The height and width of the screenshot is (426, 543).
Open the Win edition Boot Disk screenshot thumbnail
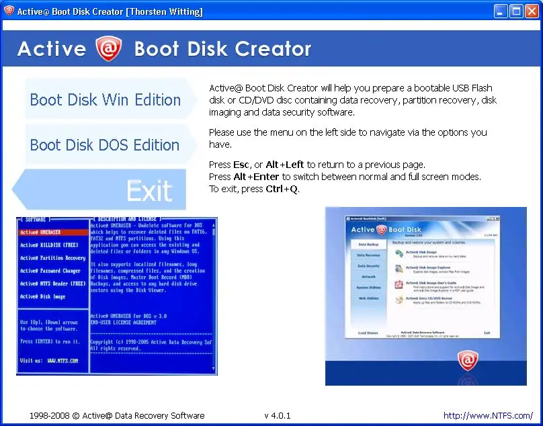point(426,296)
